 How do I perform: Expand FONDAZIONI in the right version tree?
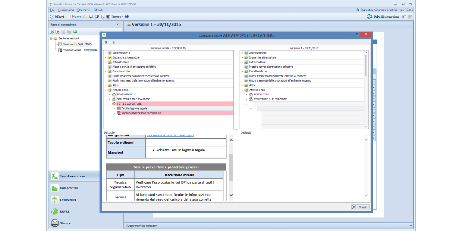(x=246, y=95)
